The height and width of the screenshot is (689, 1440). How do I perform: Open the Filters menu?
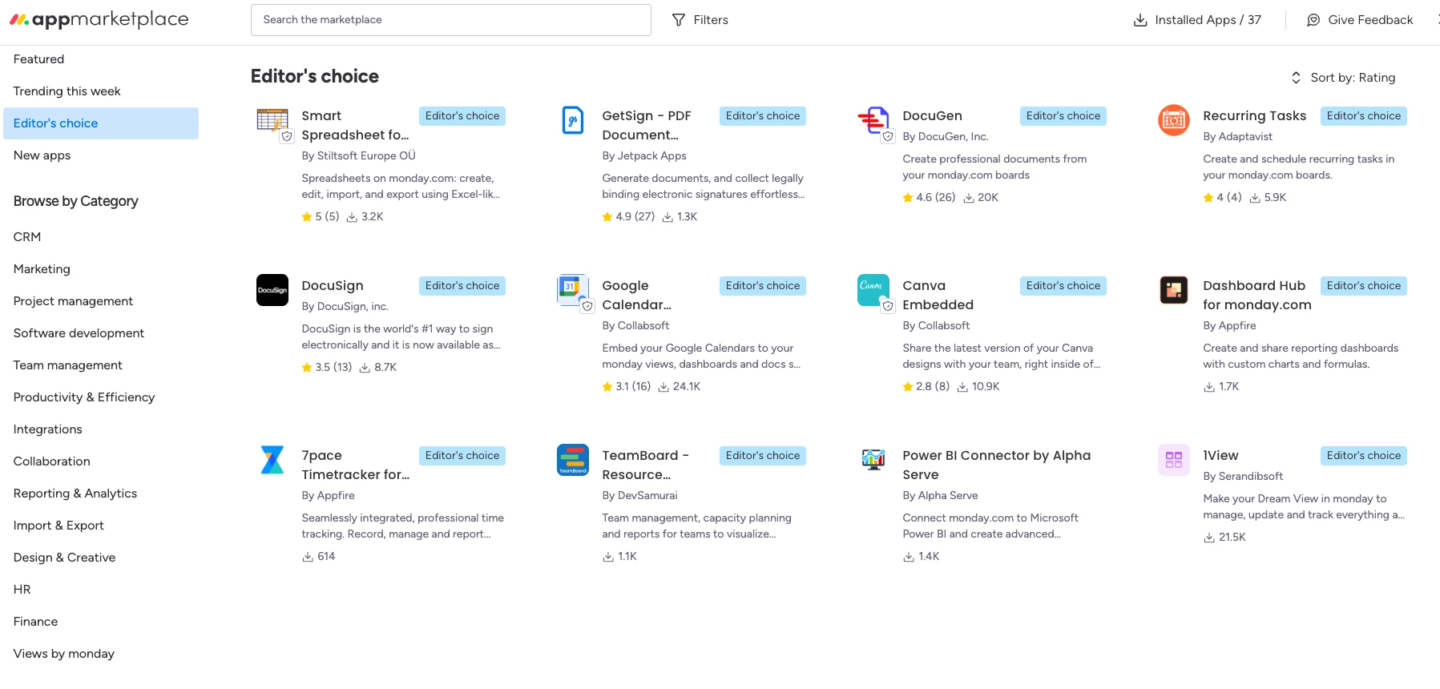[x=700, y=20]
